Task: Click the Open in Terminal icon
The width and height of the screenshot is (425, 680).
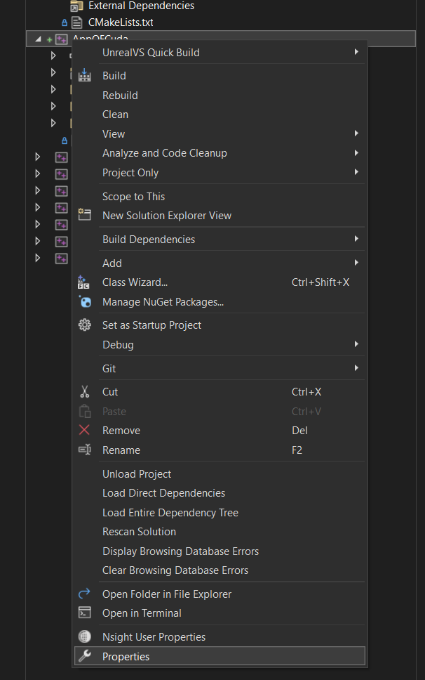Action: [x=85, y=613]
